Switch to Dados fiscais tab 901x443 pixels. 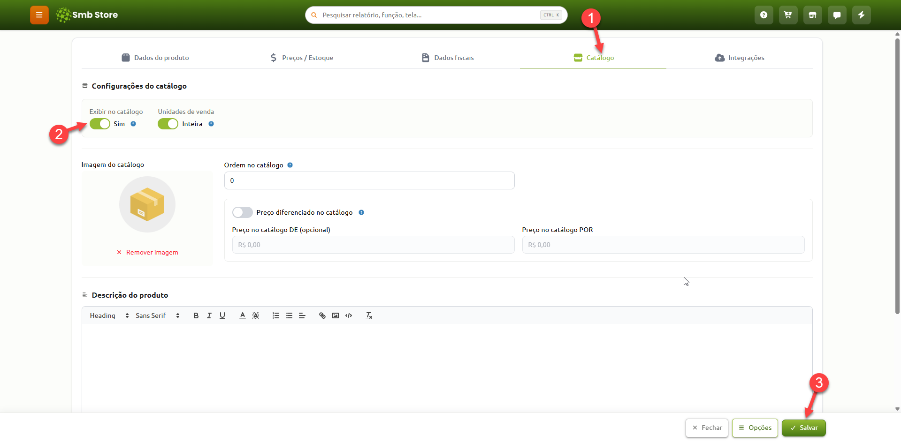tap(447, 58)
